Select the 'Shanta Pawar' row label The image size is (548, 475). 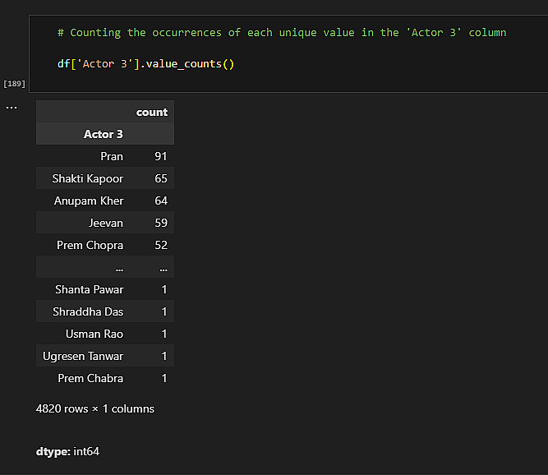click(90, 289)
